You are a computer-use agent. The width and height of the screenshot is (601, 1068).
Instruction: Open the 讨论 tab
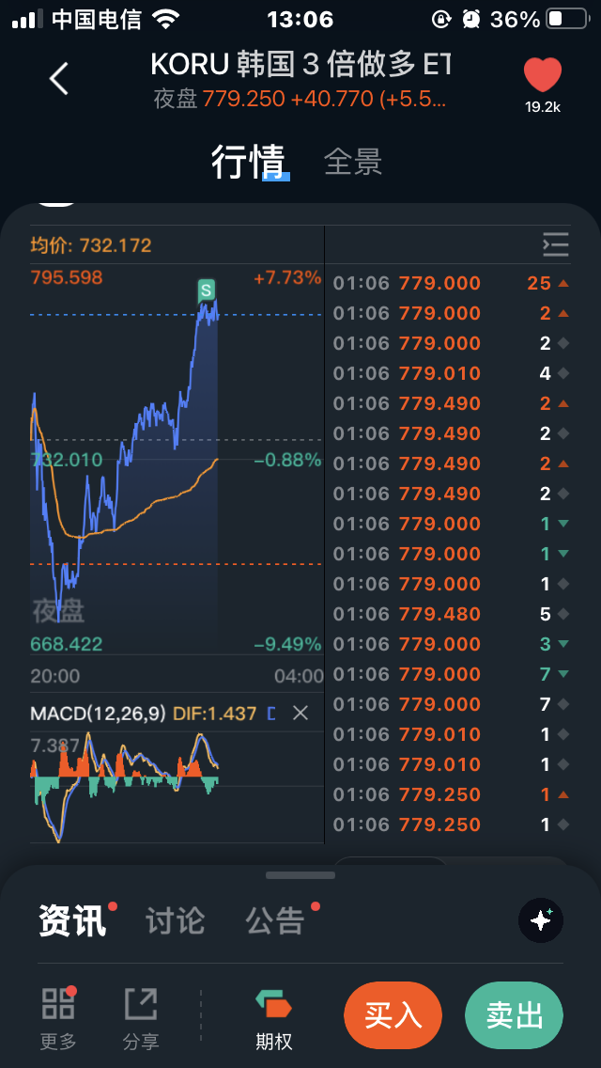point(175,921)
